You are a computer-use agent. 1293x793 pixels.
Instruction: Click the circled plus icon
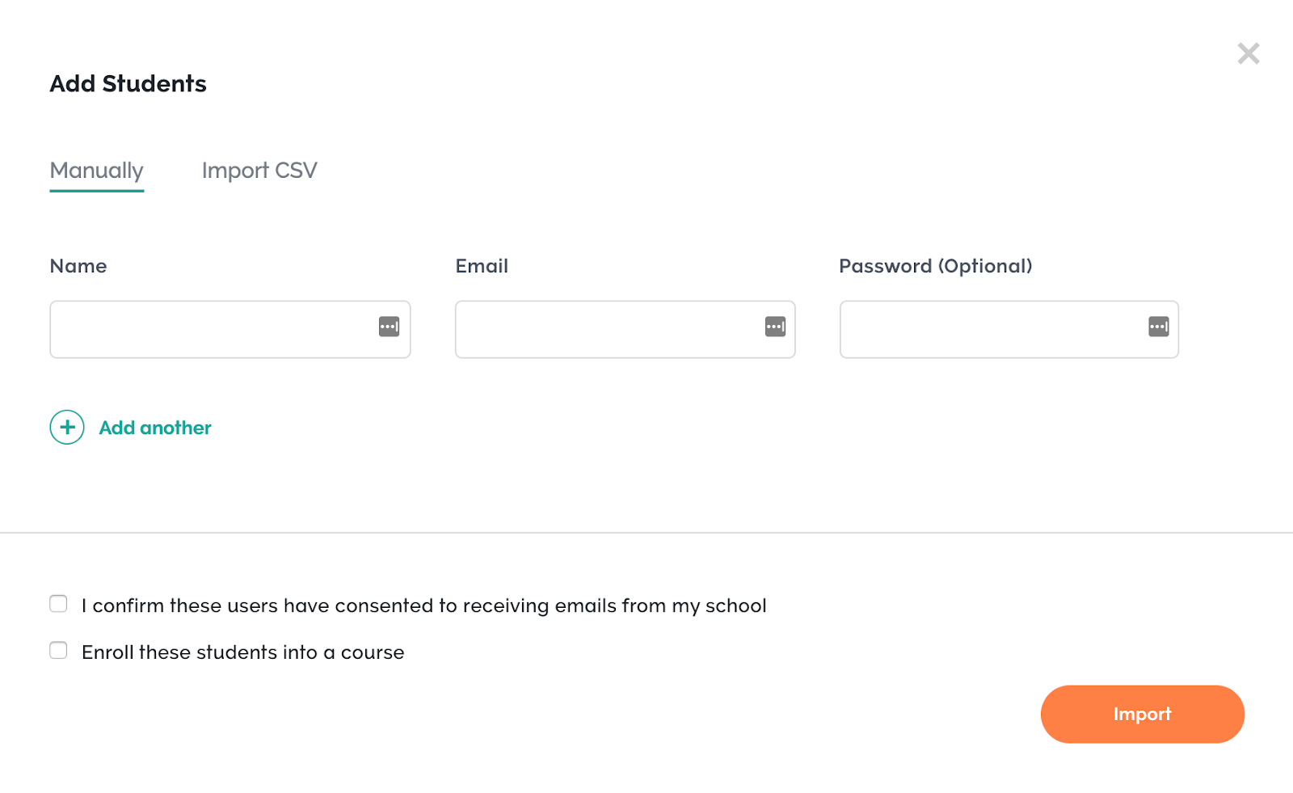[x=67, y=427]
